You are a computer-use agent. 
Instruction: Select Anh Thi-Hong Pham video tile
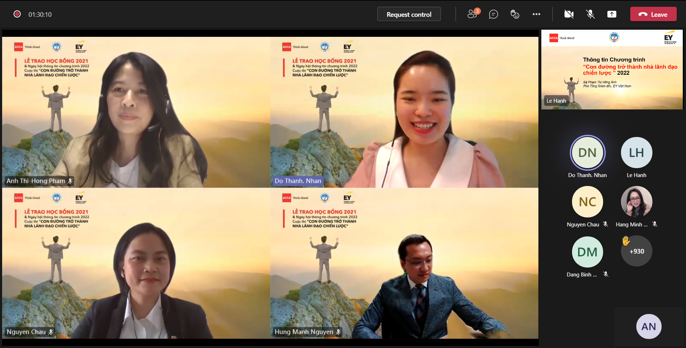point(136,112)
